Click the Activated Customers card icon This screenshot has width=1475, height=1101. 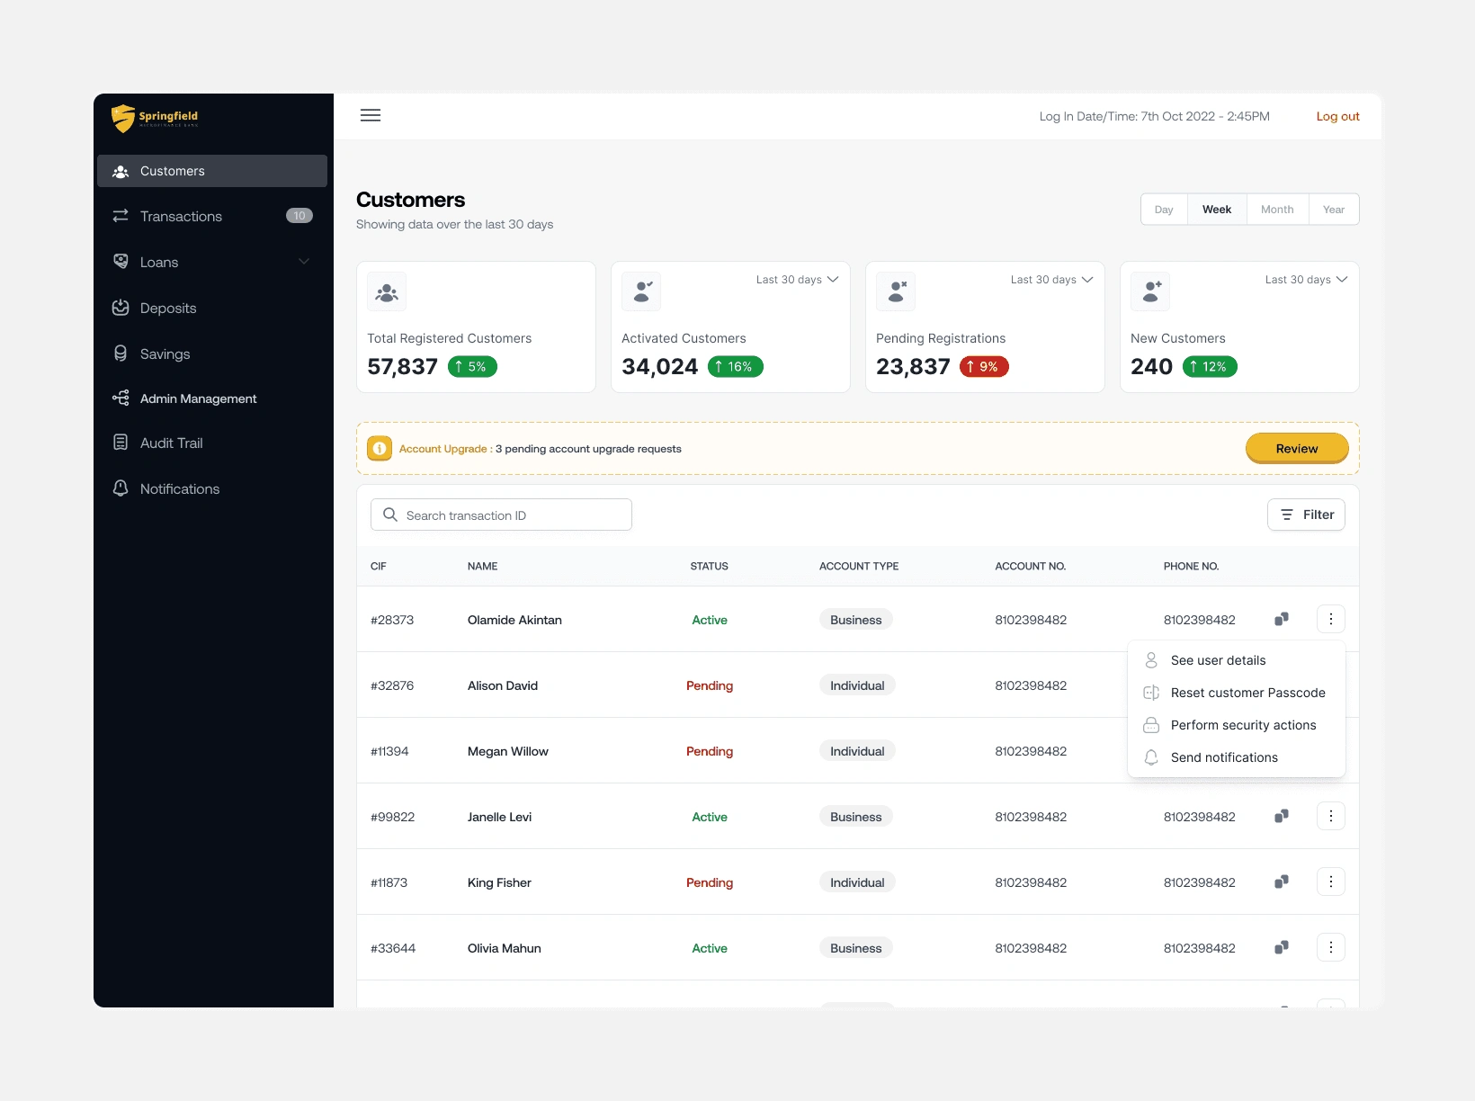tap(641, 292)
